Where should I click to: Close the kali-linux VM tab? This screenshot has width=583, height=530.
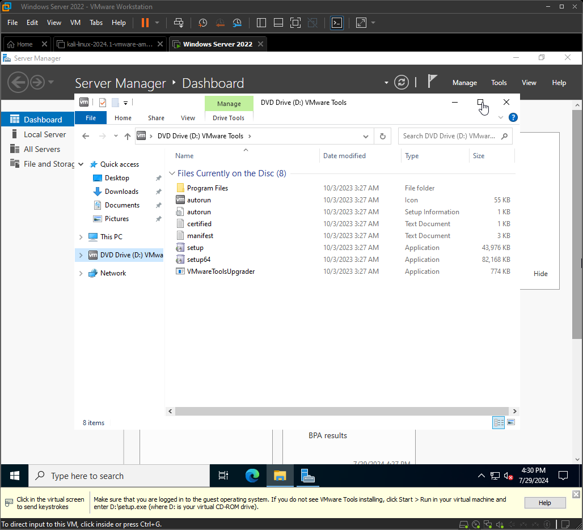[x=160, y=44]
